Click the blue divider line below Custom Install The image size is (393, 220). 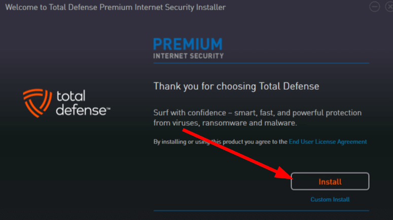click(261, 211)
